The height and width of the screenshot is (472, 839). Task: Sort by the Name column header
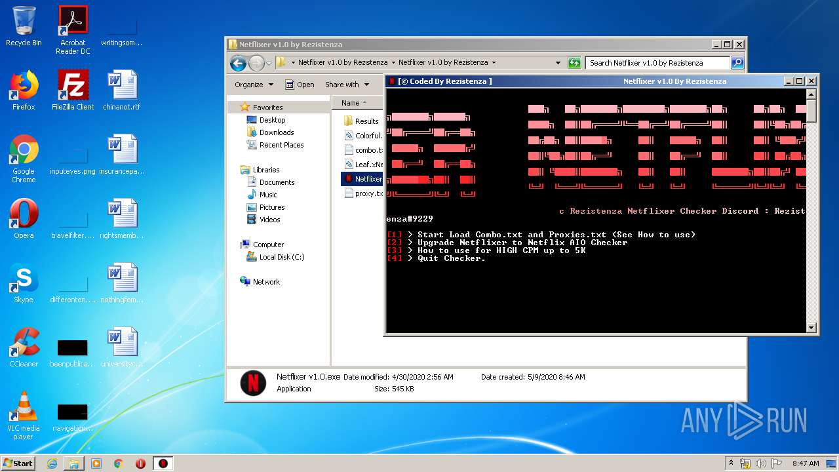[357, 103]
